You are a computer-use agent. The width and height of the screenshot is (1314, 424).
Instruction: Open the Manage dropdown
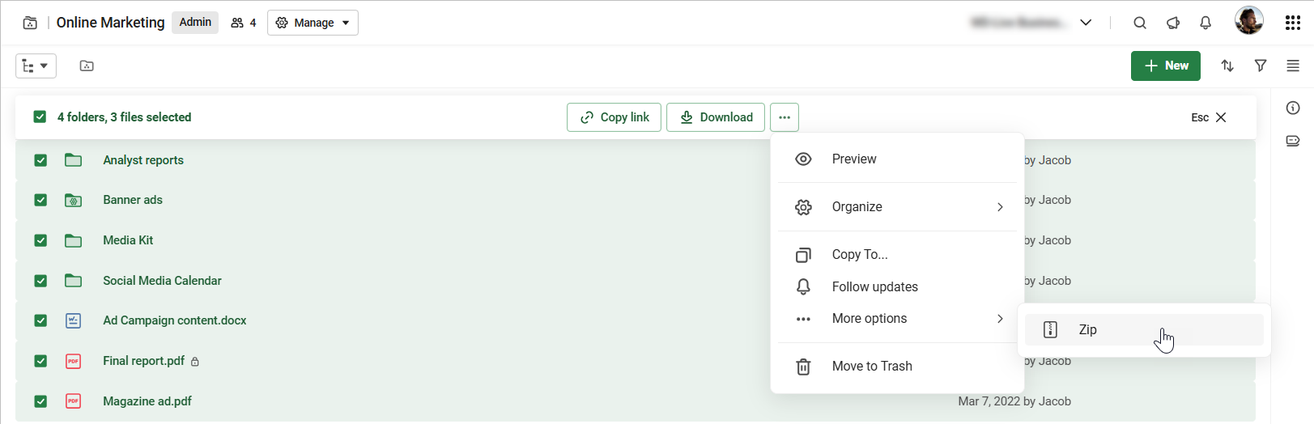[313, 23]
